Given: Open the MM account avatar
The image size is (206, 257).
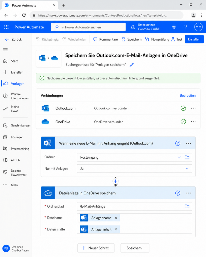Looking at the screenshot, I should pos(198,27).
